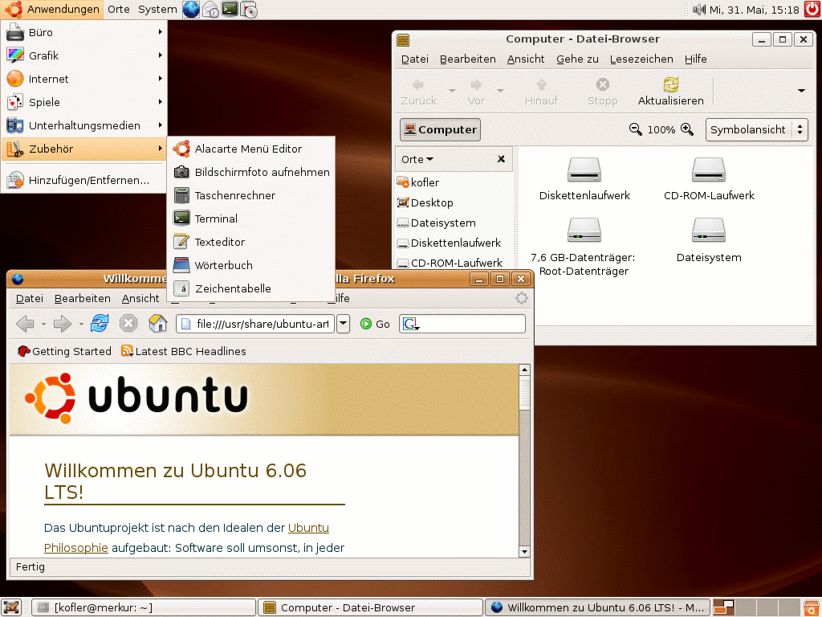This screenshot has height=617, width=822.
Task: Click the Aktualisieren refresh icon
Action: [670, 91]
